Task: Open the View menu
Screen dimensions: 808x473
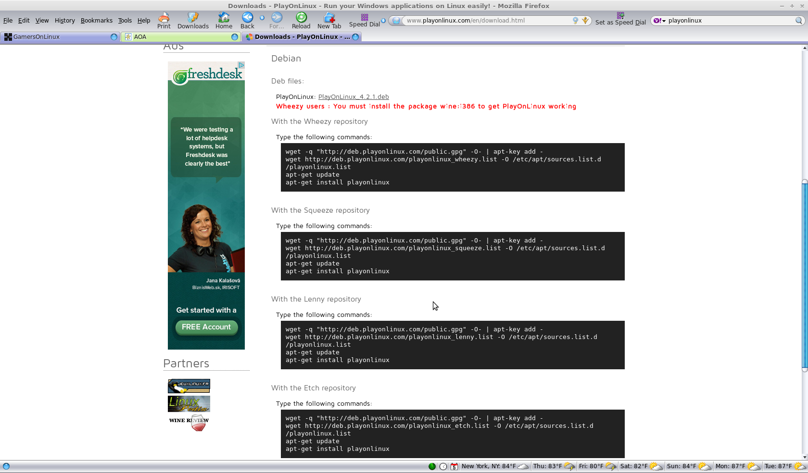Action: 42,21
